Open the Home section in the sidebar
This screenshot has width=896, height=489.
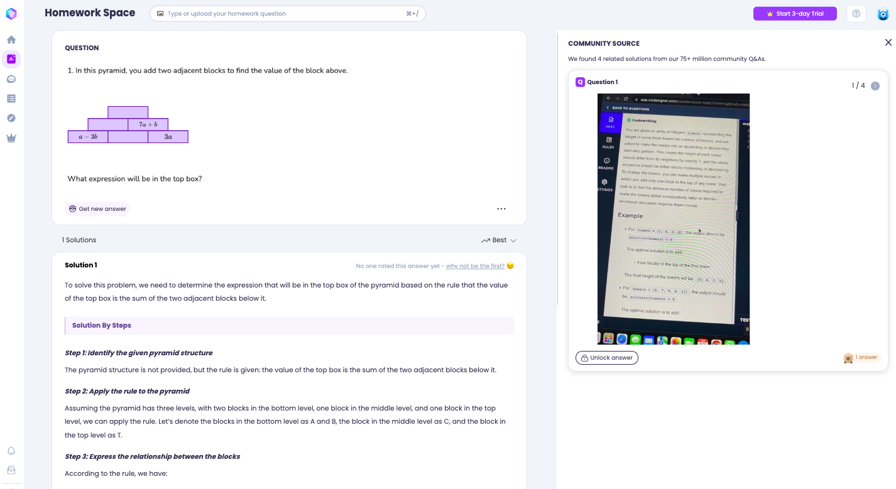11,39
